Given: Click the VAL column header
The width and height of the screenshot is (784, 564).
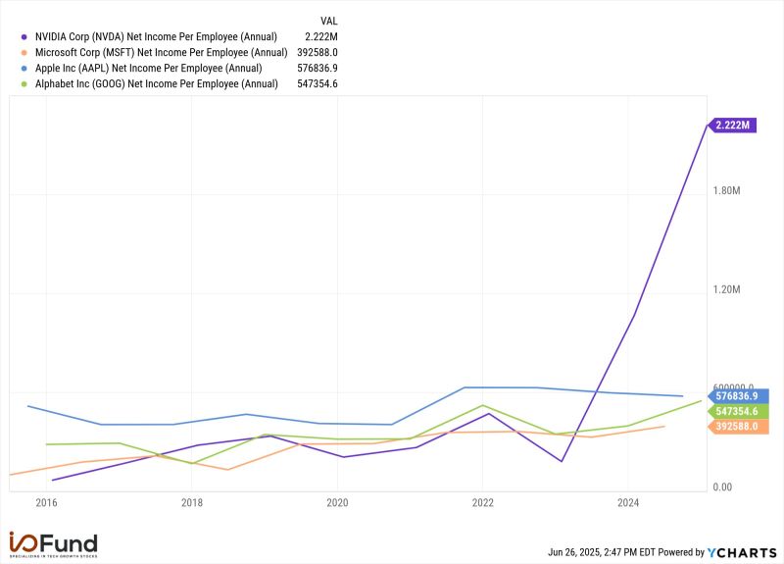Looking at the screenshot, I should (330, 20).
